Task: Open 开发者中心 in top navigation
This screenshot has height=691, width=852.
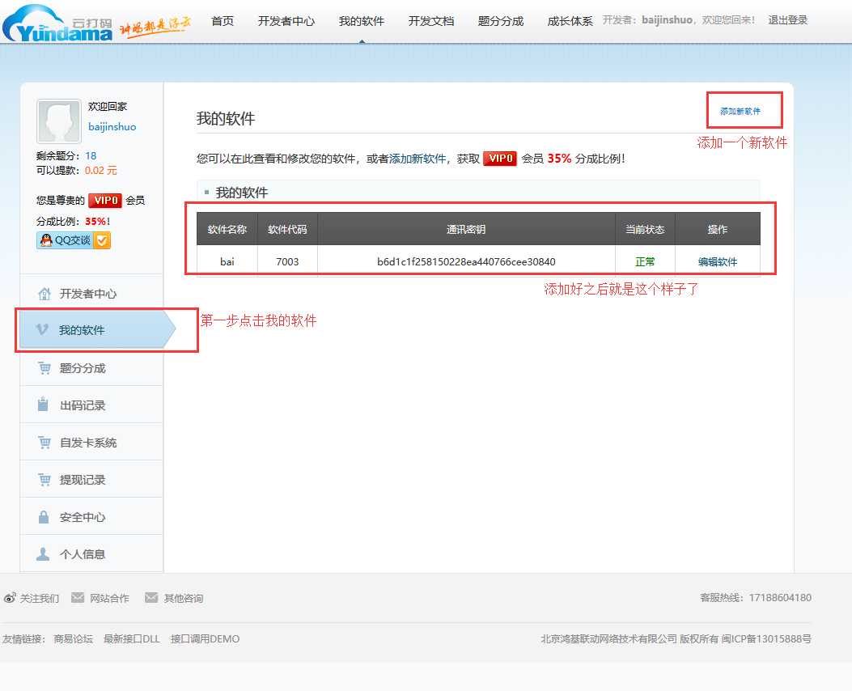Action: click(x=286, y=21)
